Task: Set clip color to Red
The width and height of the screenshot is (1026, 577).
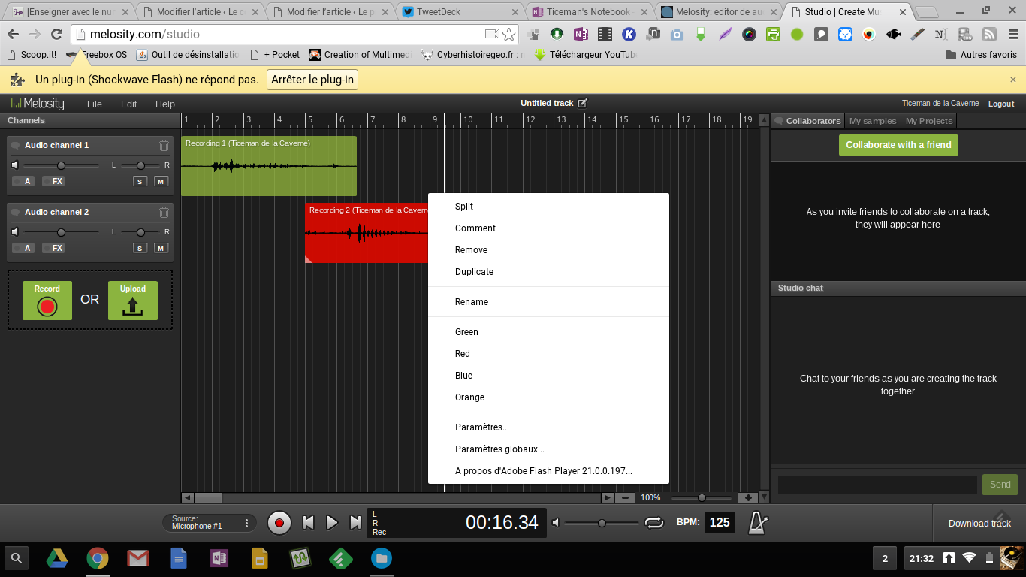Action: 548,354
